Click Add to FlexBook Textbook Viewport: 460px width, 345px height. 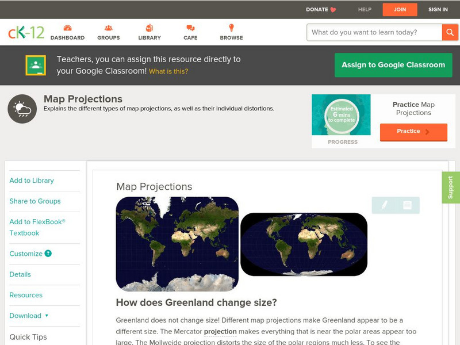click(x=37, y=227)
